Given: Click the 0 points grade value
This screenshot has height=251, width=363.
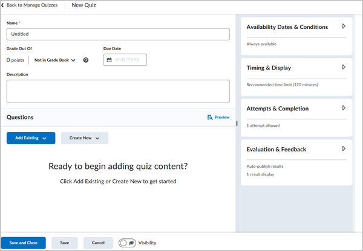Looking at the screenshot, I should 15,60.
